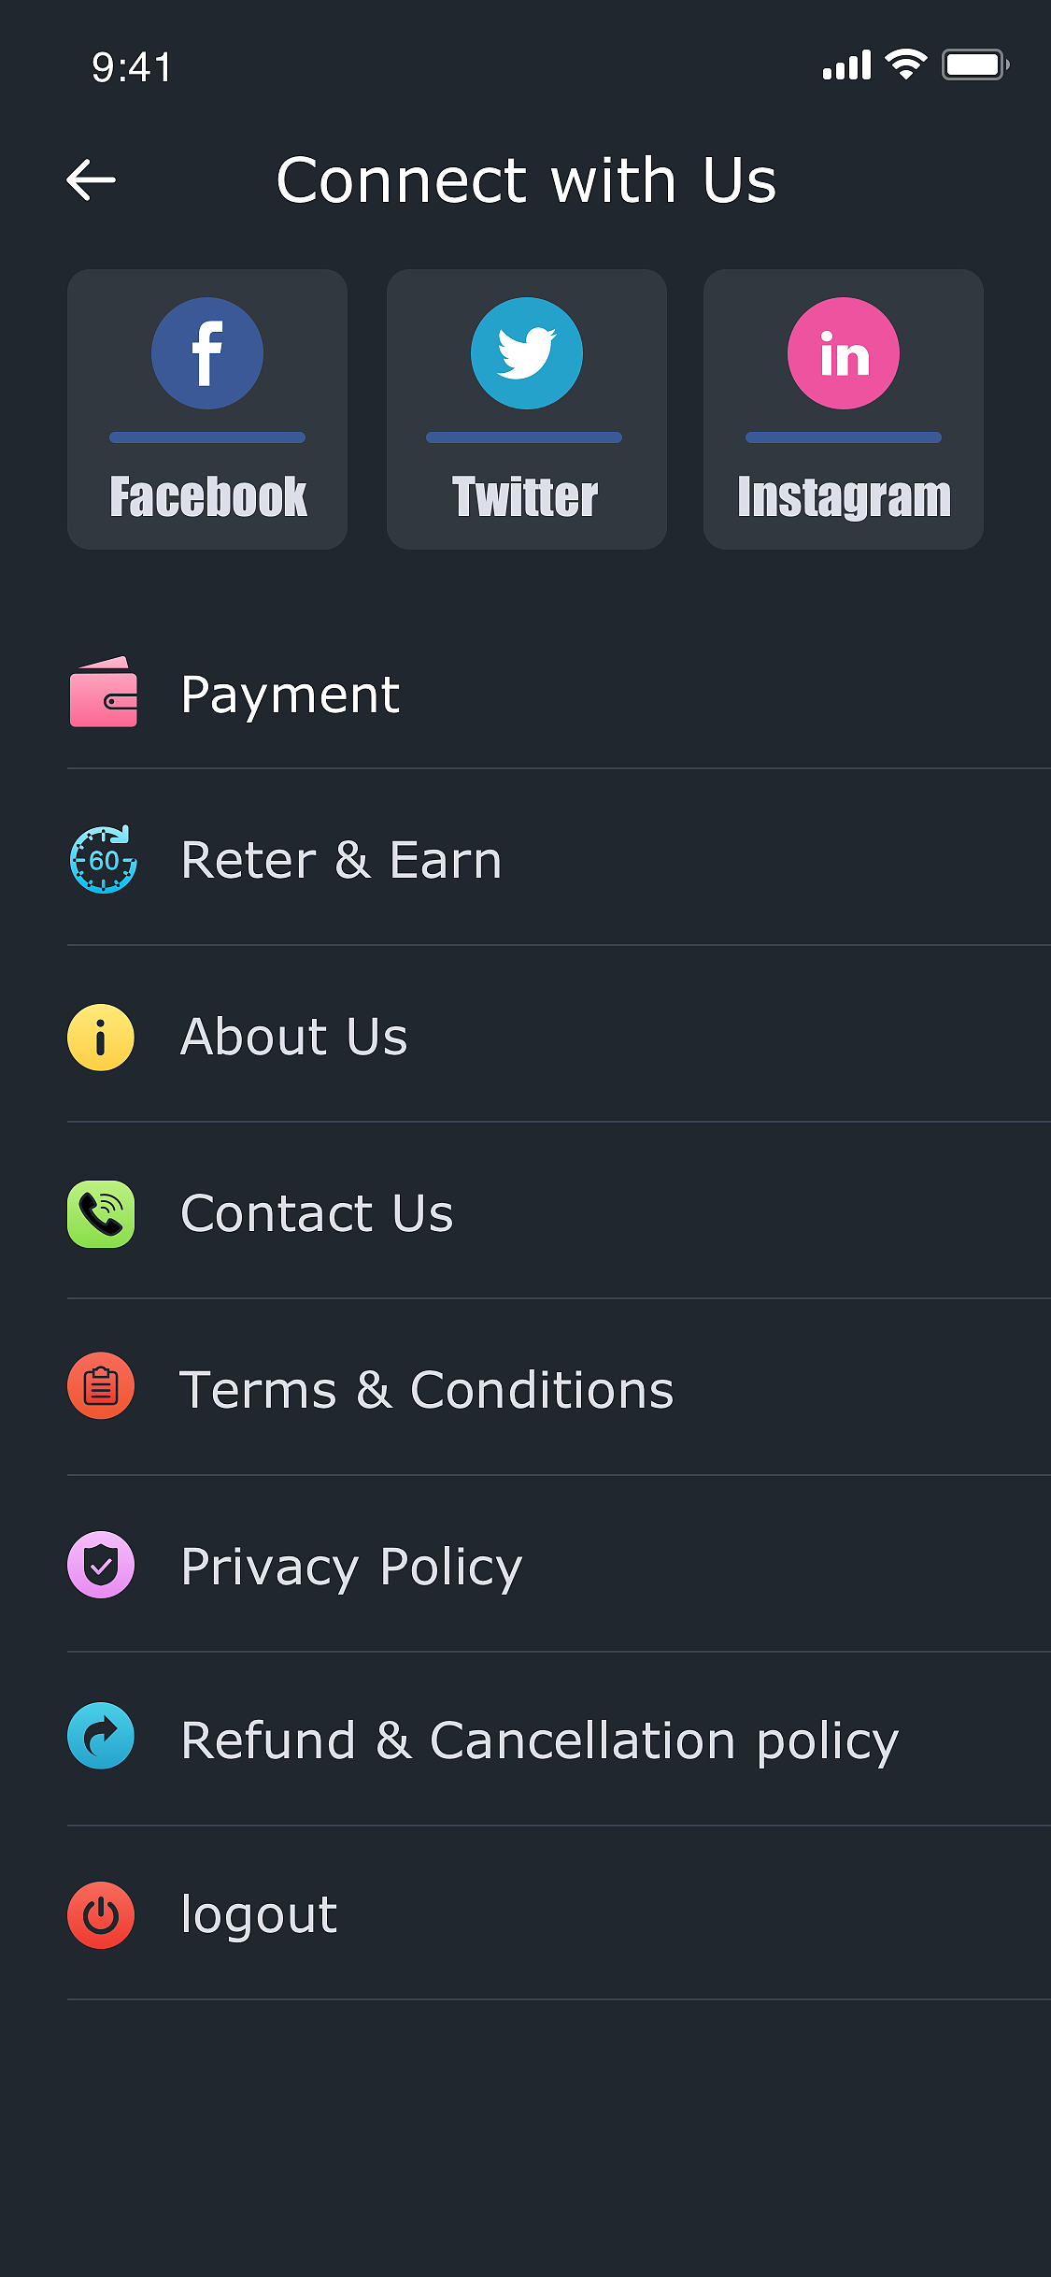The image size is (1051, 2277).
Task: Tap the red power logout icon
Action: 101,1915
